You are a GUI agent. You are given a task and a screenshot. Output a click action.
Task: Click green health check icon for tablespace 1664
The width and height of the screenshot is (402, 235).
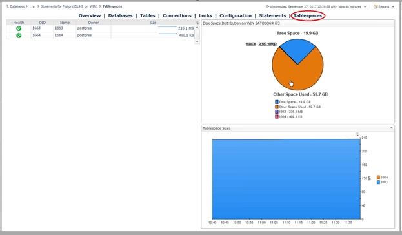coord(19,36)
